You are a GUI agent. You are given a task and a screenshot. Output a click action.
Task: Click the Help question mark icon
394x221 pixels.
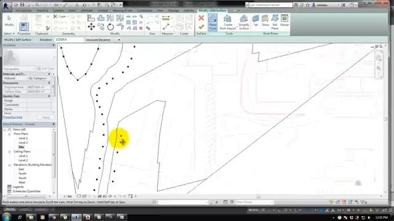click(x=352, y=5)
